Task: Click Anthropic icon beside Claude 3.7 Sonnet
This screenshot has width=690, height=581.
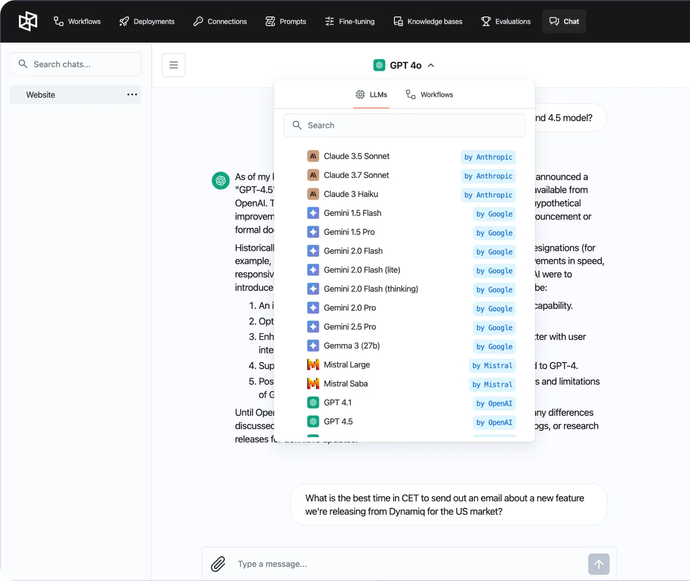Action: [313, 175]
